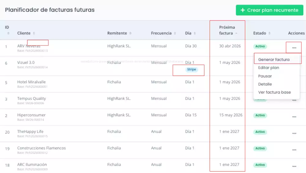Click Activo badge for Construcciones Flamencos
306x173 pixels.
(260, 148)
